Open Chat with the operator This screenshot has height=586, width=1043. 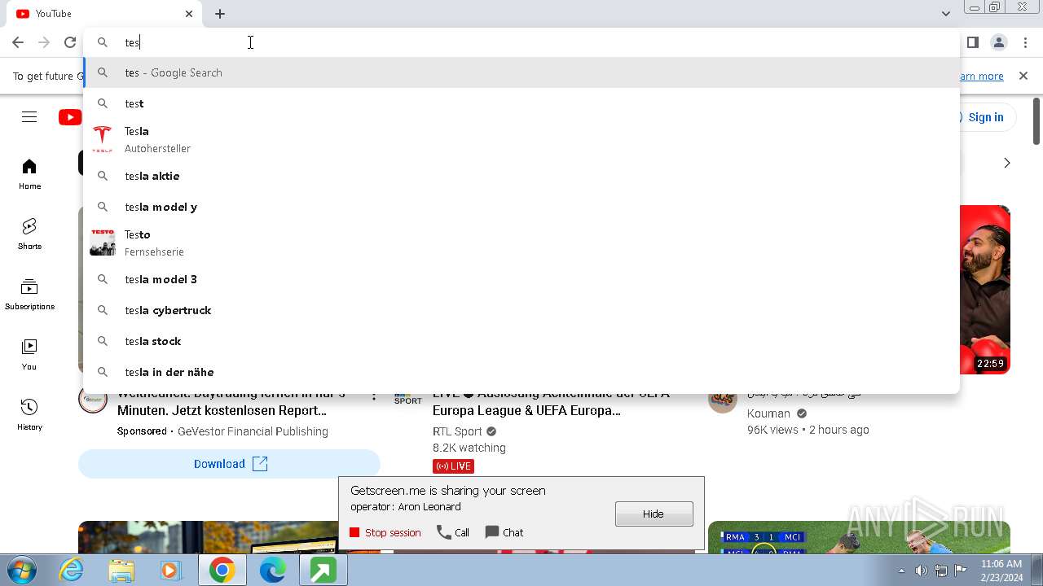tap(504, 532)
